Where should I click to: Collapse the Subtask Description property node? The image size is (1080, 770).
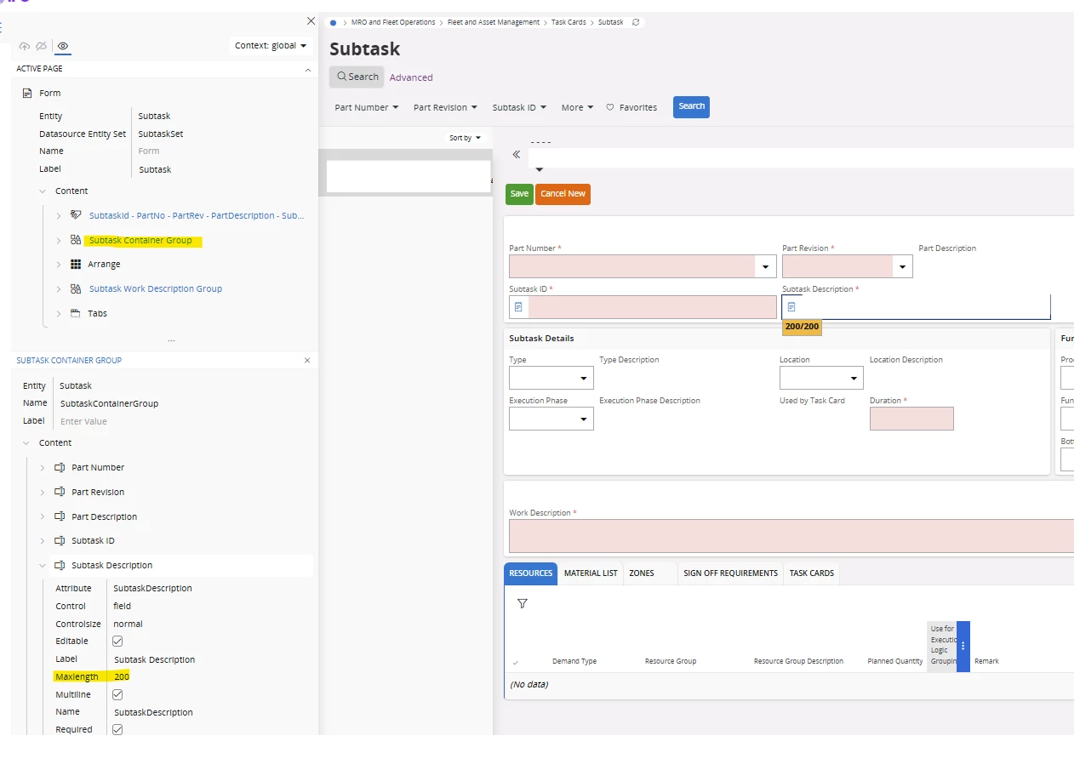[43, 566]
